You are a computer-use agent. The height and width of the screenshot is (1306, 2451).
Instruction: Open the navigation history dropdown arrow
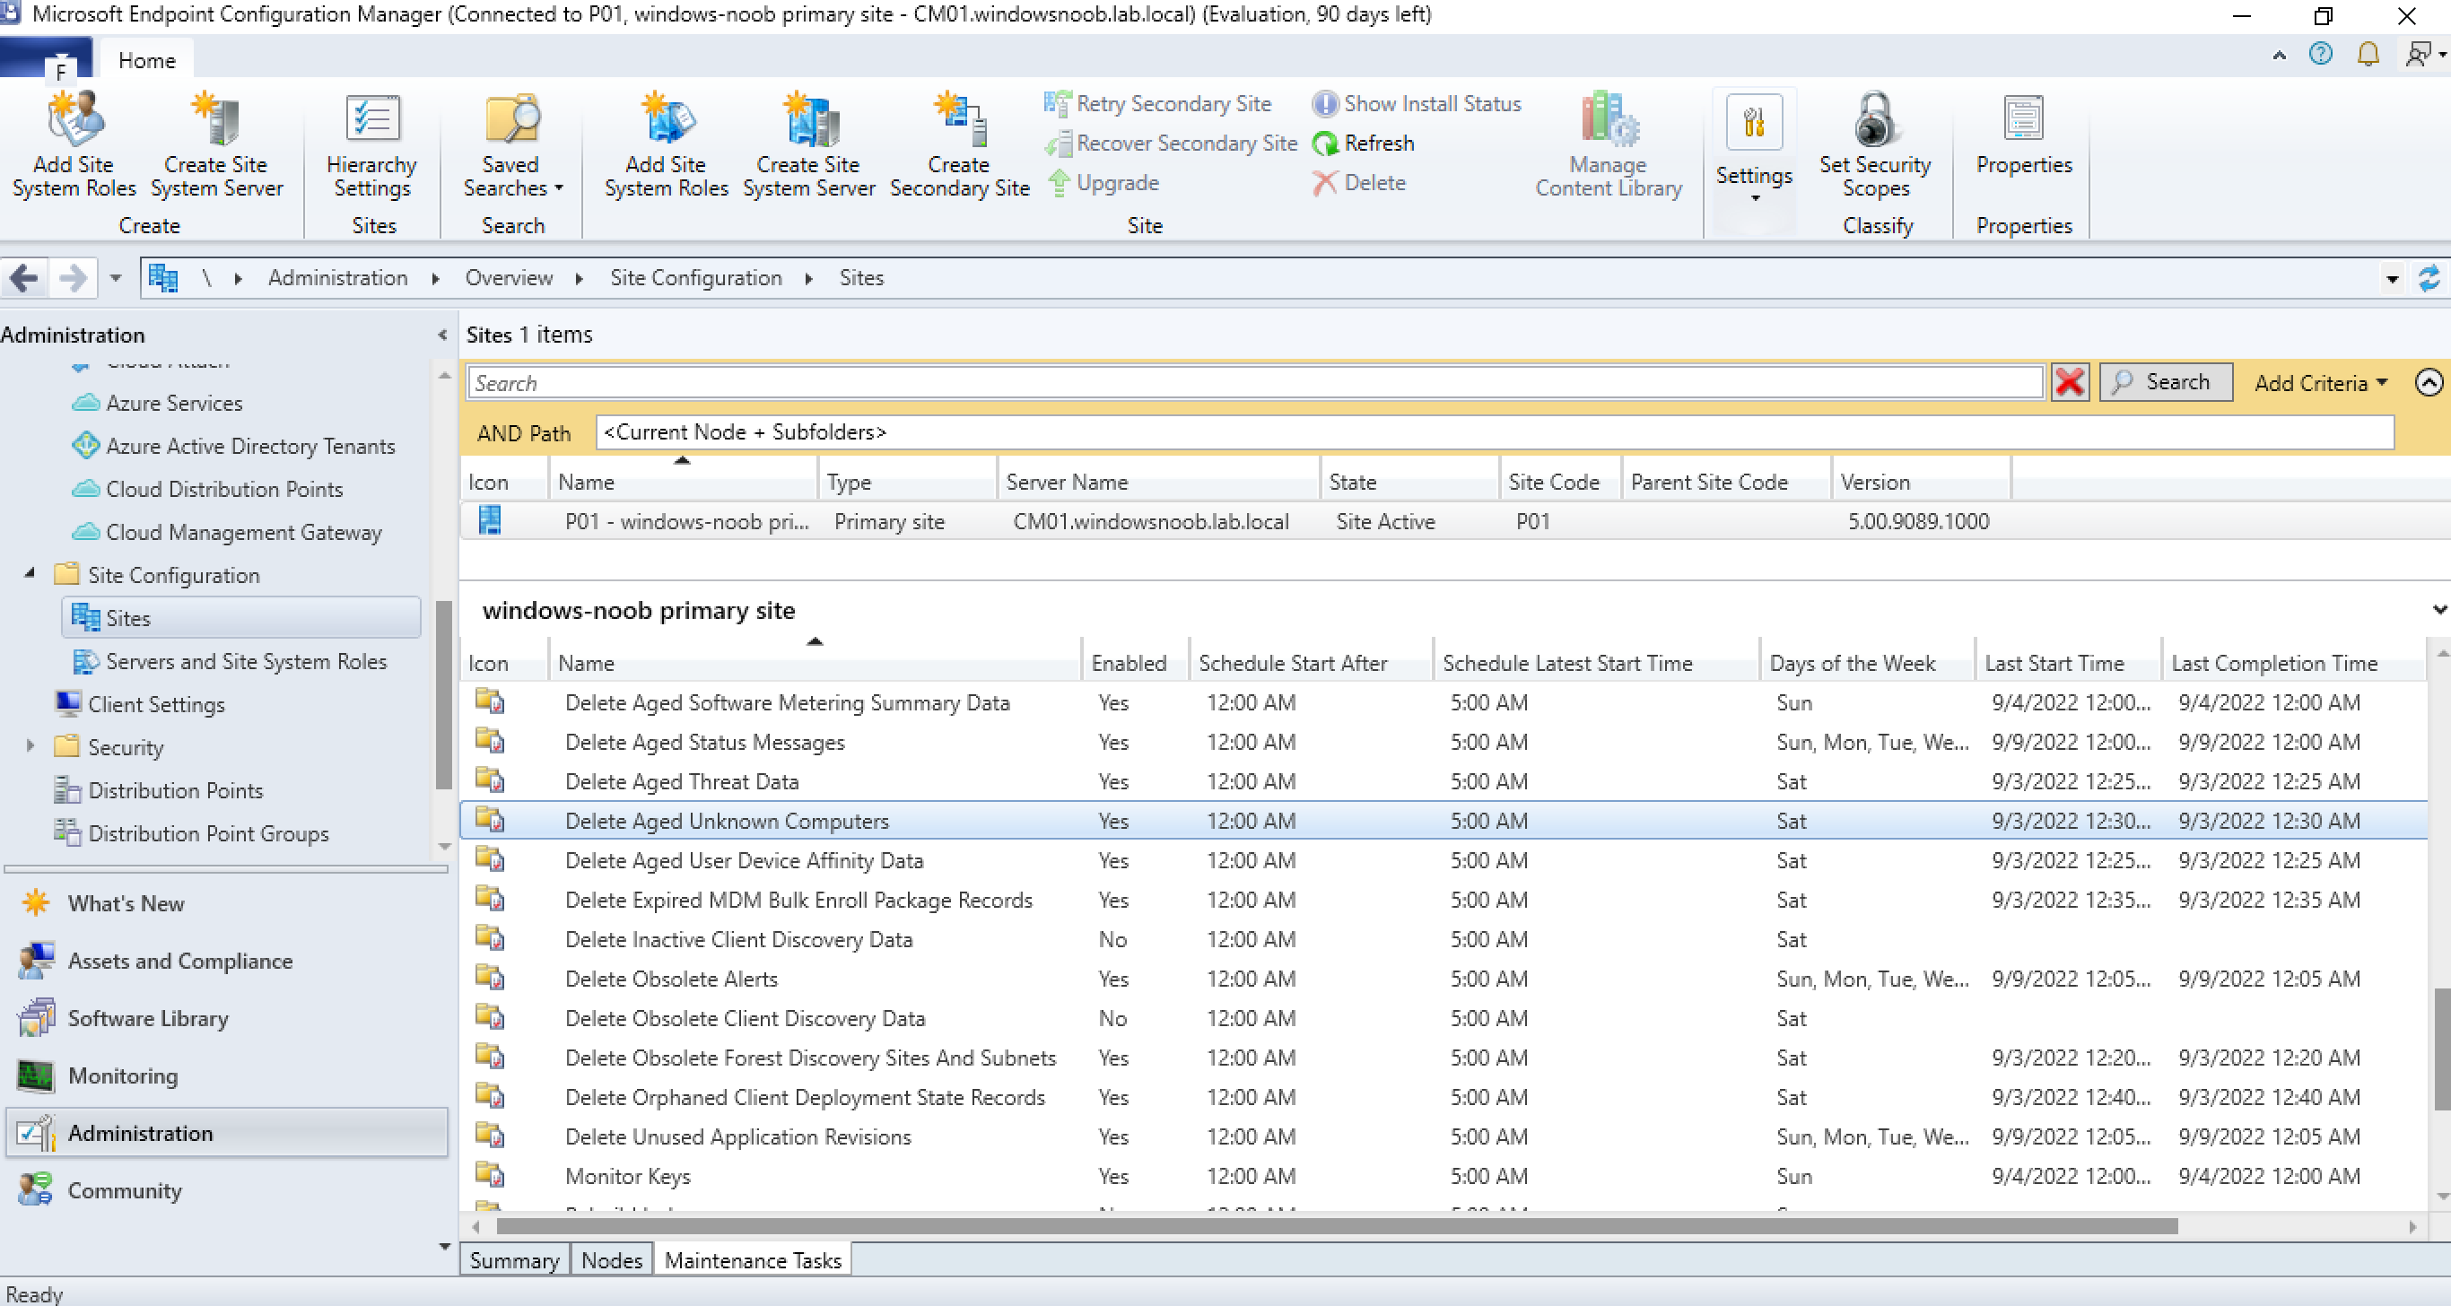[x=115, y=279]
